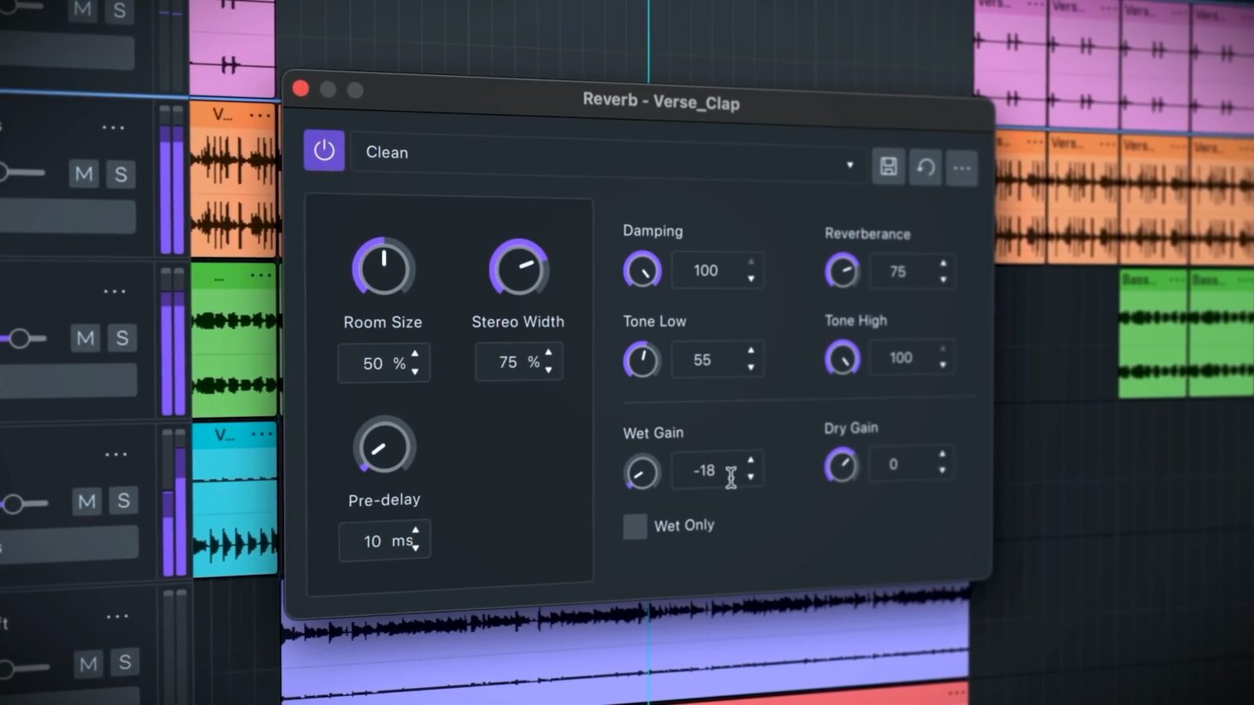Reset reverb settings with the circular arrow icon
This screenshot has width=1254, height=705.
coord(925,166)
